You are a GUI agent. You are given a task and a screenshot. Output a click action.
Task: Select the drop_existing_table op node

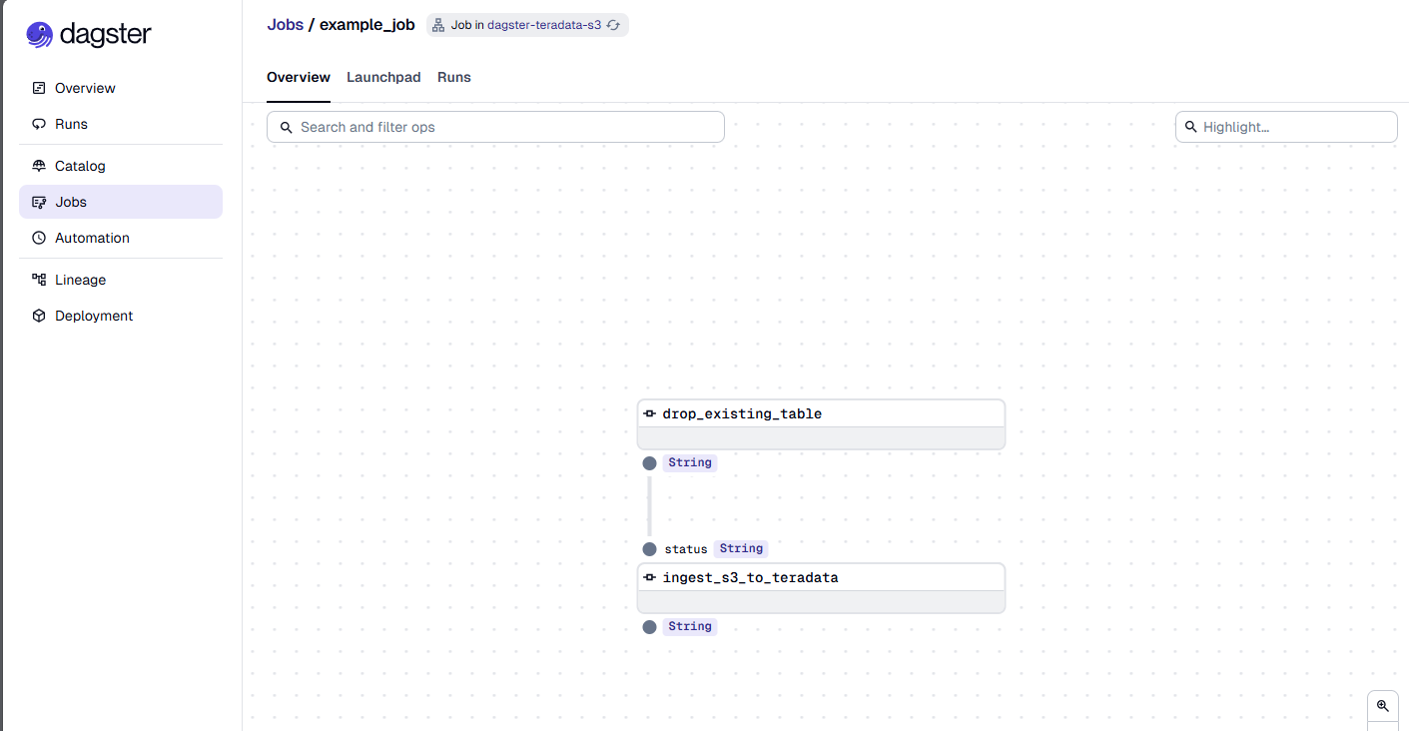pos(821,424)
